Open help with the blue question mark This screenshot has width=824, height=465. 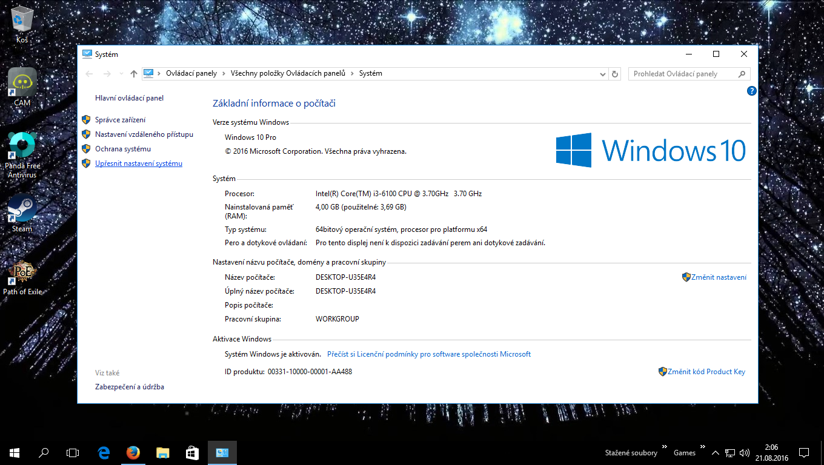click(x=752, y=91)
